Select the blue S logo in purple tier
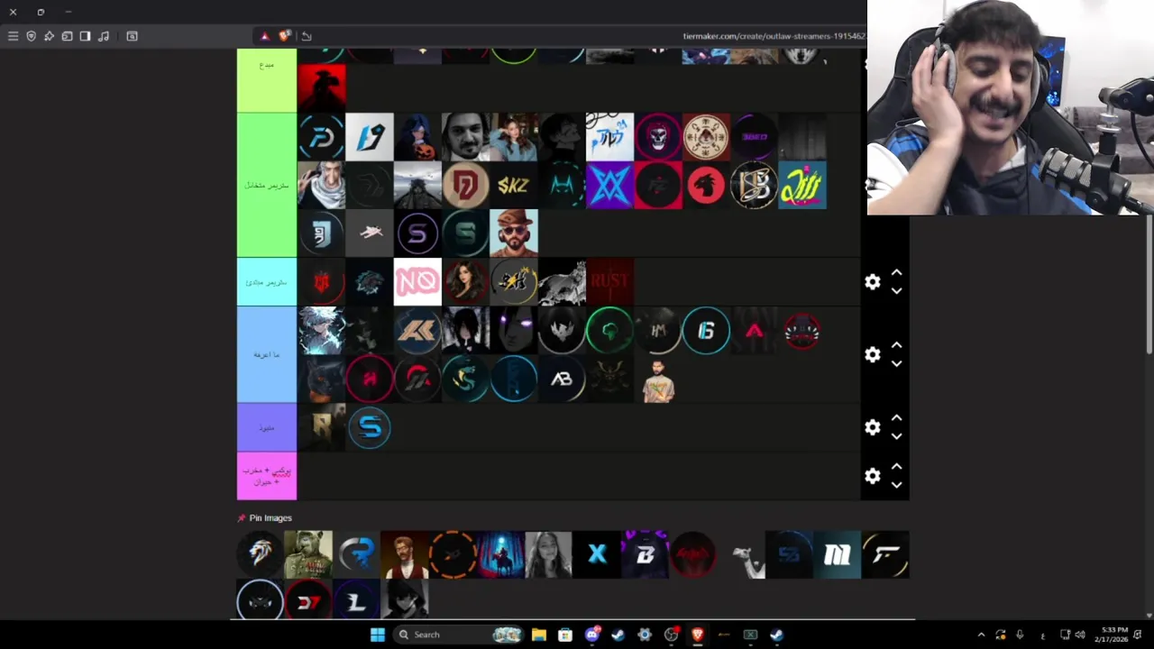 370,427
